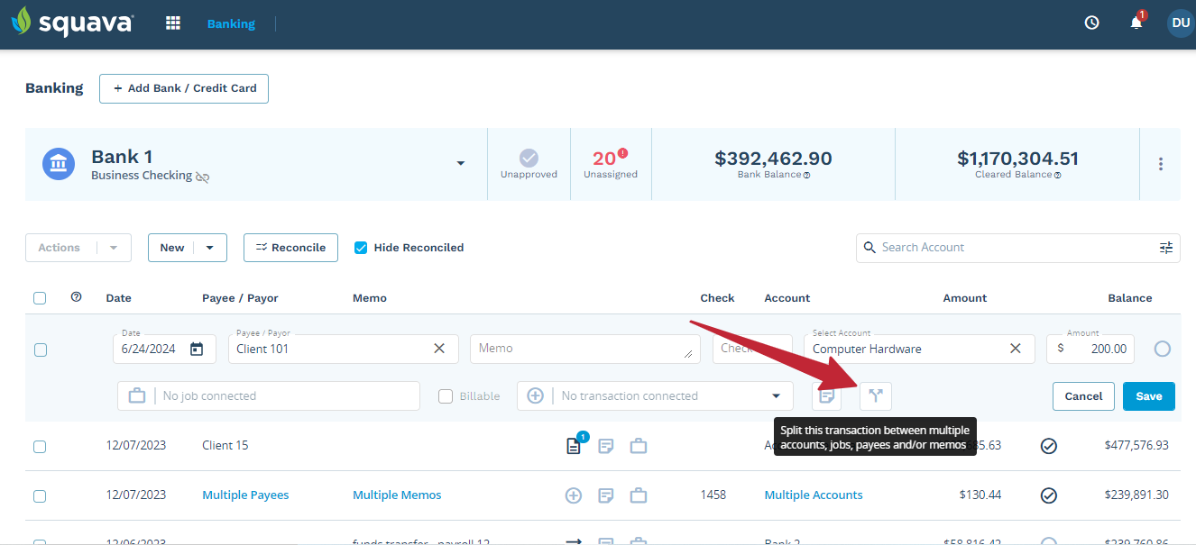
Task: Click the note icon in edit row
Action: tap(826, 395)
